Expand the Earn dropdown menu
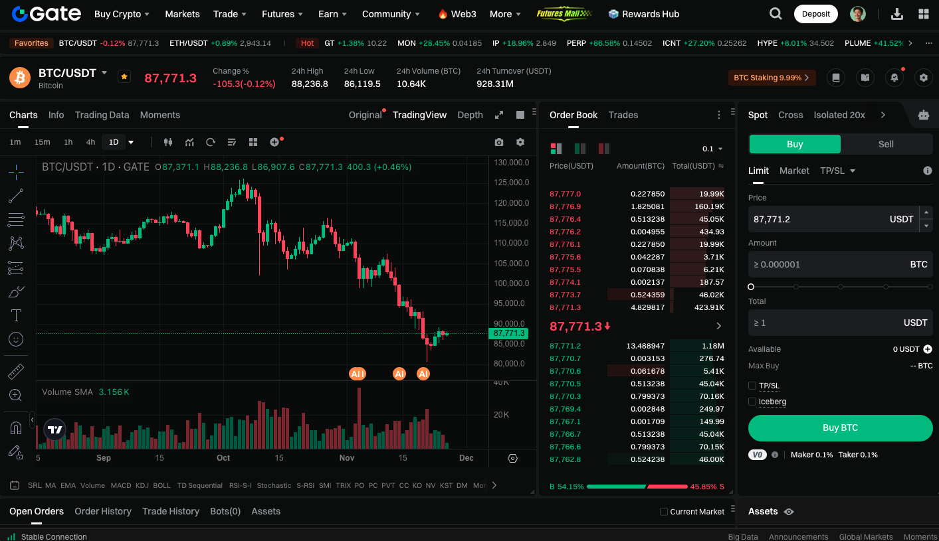The width and height of the screenshot is (939, 541). 333,14
